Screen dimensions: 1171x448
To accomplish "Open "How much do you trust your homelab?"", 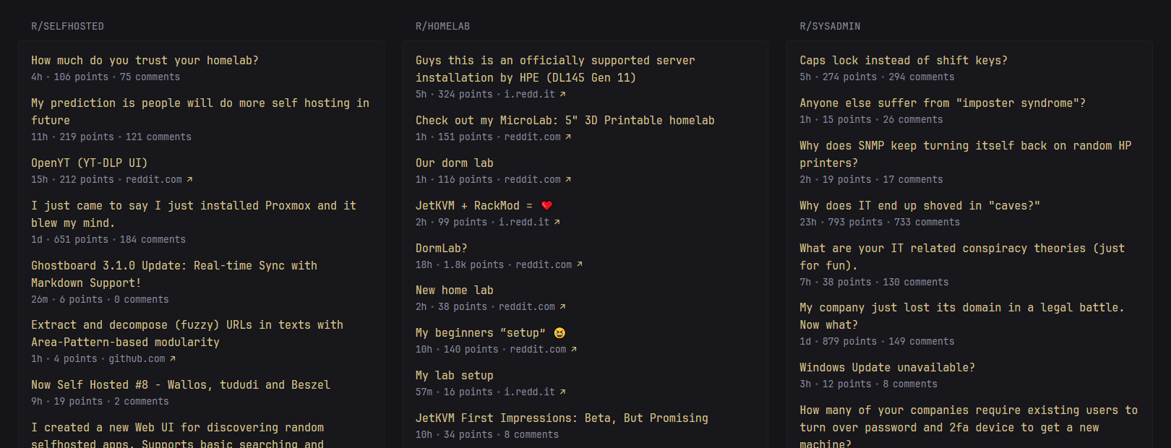I will coord(145,61).
